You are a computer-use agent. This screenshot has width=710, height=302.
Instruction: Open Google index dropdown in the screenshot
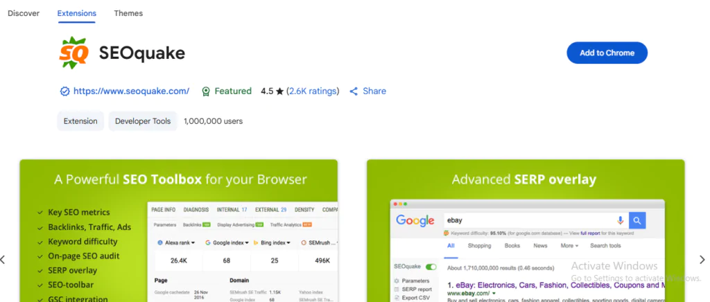point(227,242)
